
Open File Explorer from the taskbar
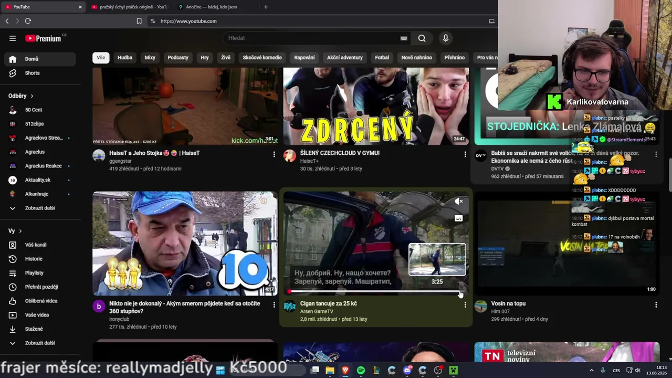click(x=330, y=370)
